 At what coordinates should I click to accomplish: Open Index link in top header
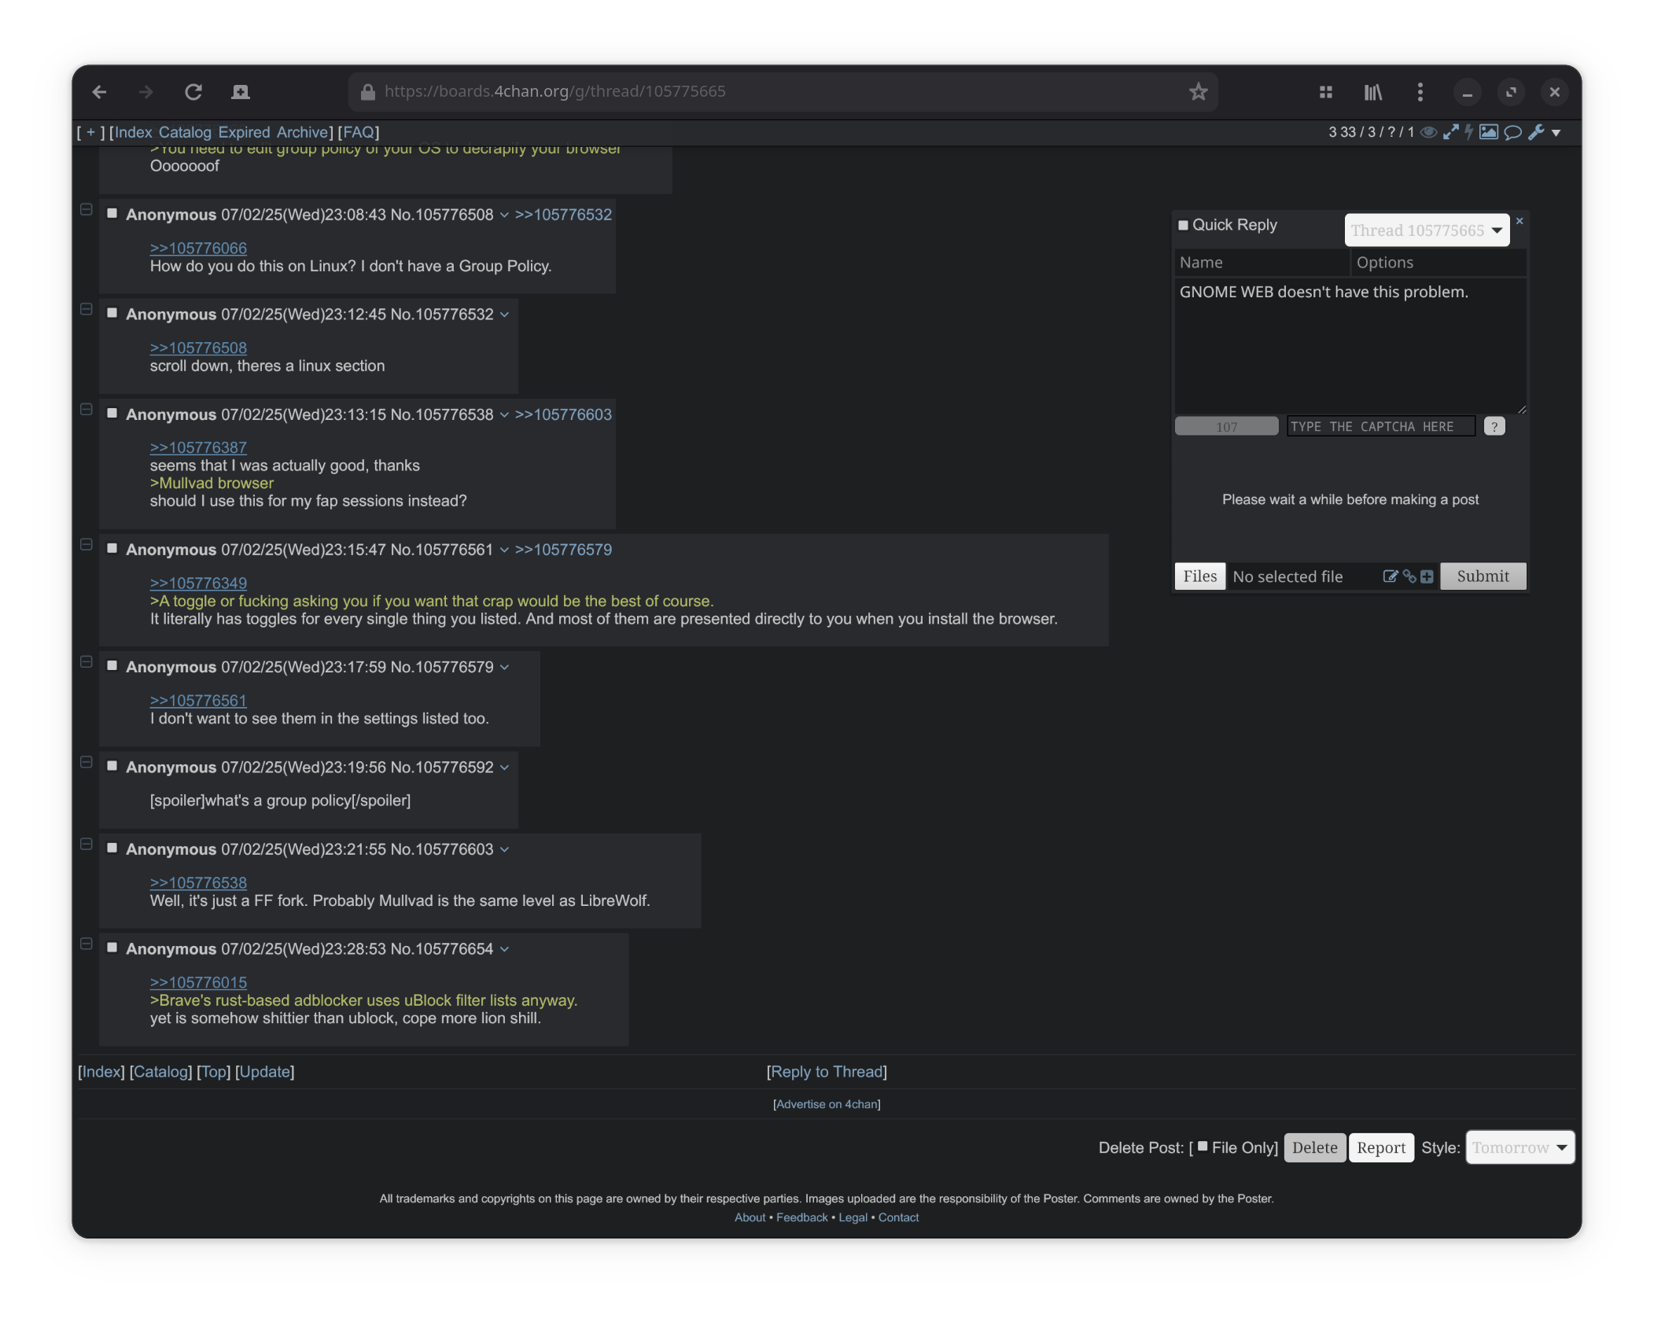(134, 132)
